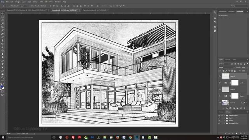Select the Eyedropper tool

tap(2, 30)
